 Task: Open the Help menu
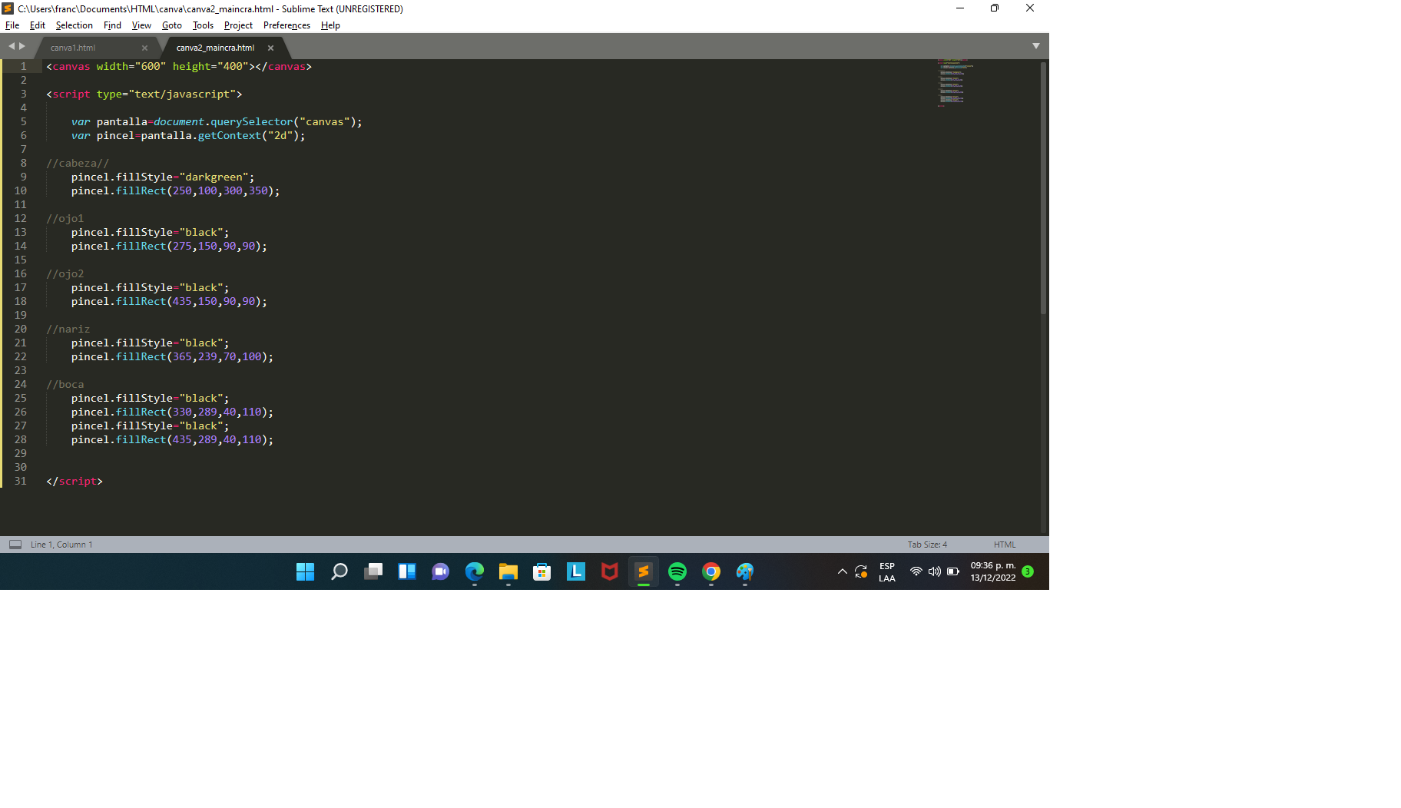330,25
